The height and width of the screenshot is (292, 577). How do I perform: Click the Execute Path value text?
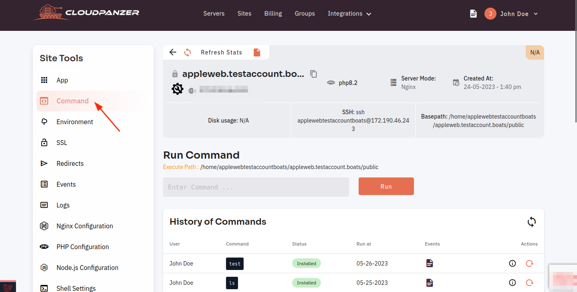tap(289, 167)
